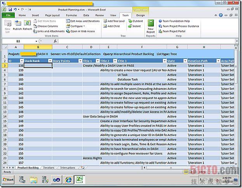Switch to the Insert tab
This screenshot has height=188, width=242.
[35, 15]
